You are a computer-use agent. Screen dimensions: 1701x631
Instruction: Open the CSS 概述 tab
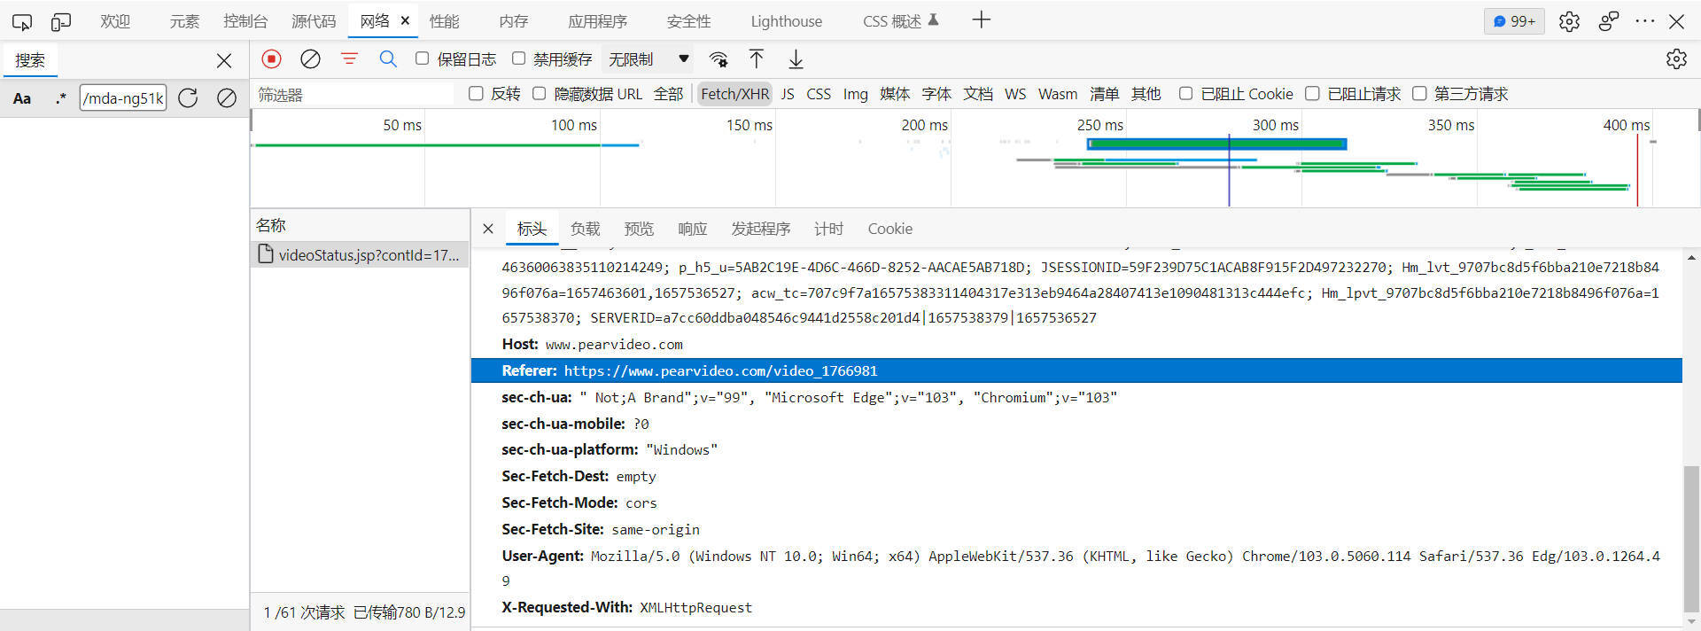[x=901, y=21]
